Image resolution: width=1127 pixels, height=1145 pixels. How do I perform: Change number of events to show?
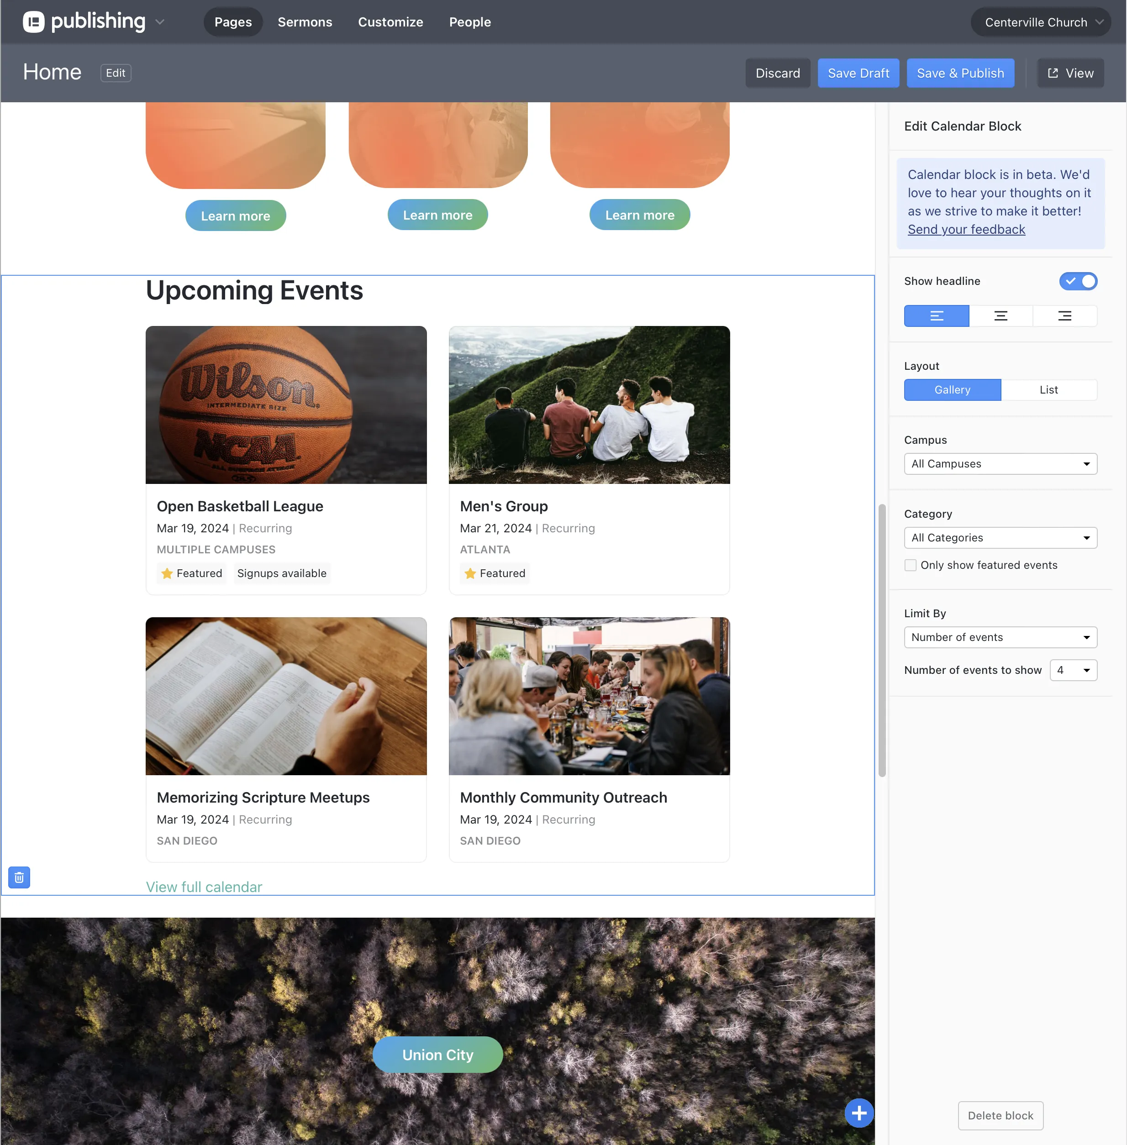click(x=1073, y=670)
